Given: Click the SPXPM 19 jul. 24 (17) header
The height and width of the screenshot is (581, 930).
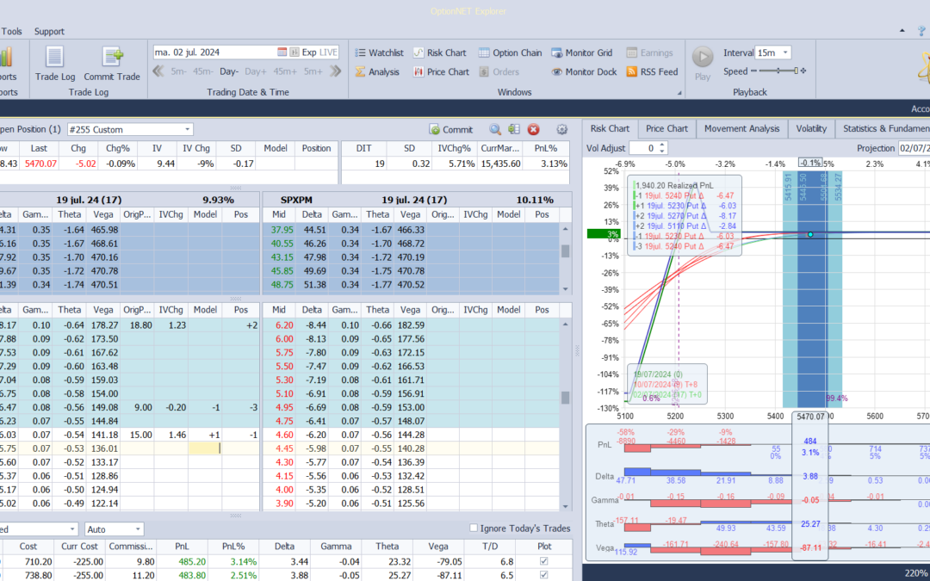Looking at the screenshot, I should pyautogui.click(x=417, y=200).
